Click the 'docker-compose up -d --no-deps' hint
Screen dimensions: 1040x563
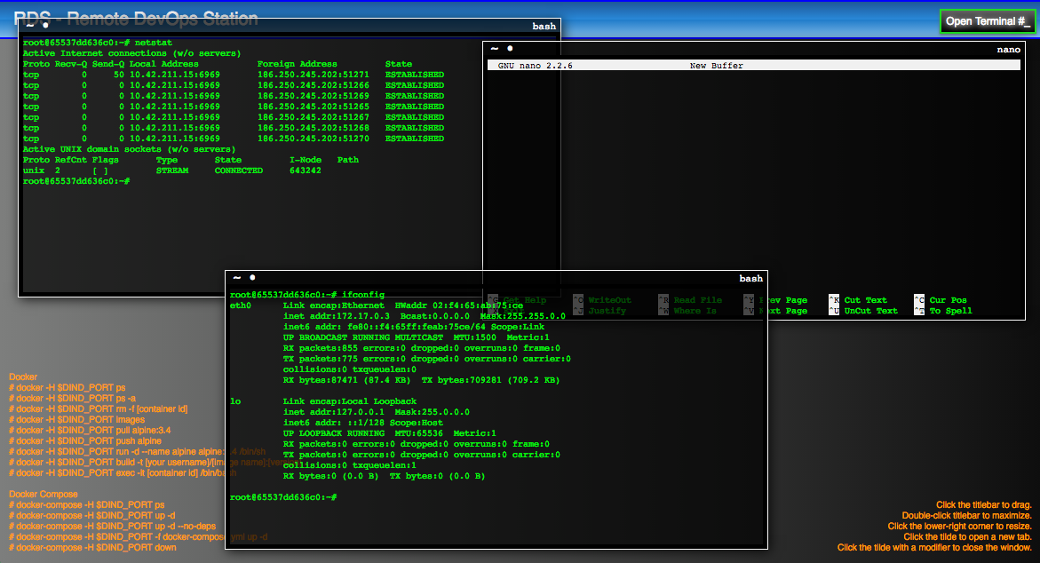(112, 527)
